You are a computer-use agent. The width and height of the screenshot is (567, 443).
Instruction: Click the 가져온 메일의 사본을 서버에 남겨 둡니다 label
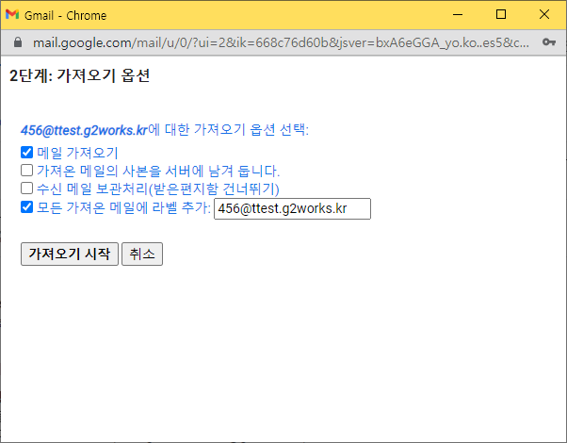click(x=158, y=171)
